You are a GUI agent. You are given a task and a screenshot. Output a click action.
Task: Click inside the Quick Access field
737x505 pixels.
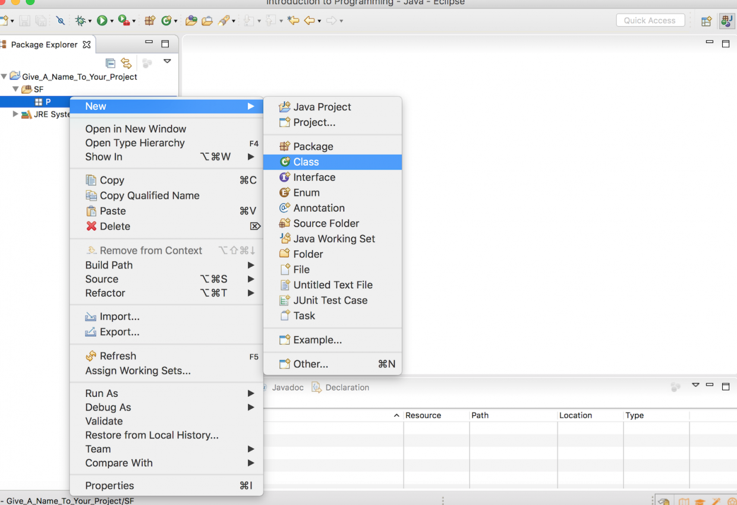click(x=650, y=20)
